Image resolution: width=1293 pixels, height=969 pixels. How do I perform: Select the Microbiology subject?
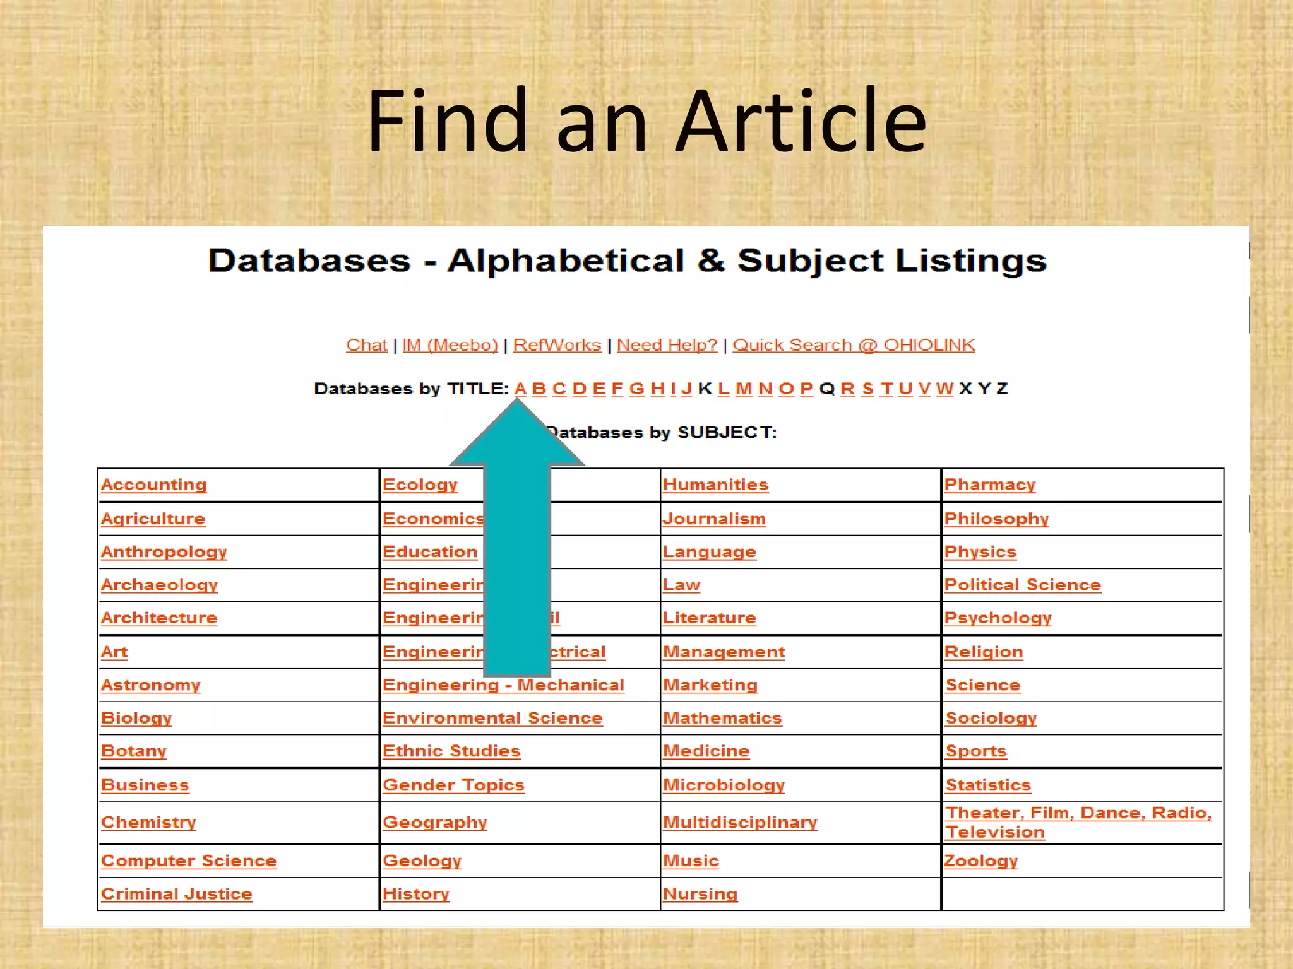724,785
